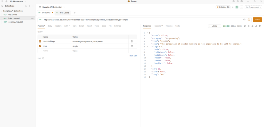Uncheck the blacklistFlags query parameter
This screenshot has width=264, height=127.
click(x=40, y=41)
